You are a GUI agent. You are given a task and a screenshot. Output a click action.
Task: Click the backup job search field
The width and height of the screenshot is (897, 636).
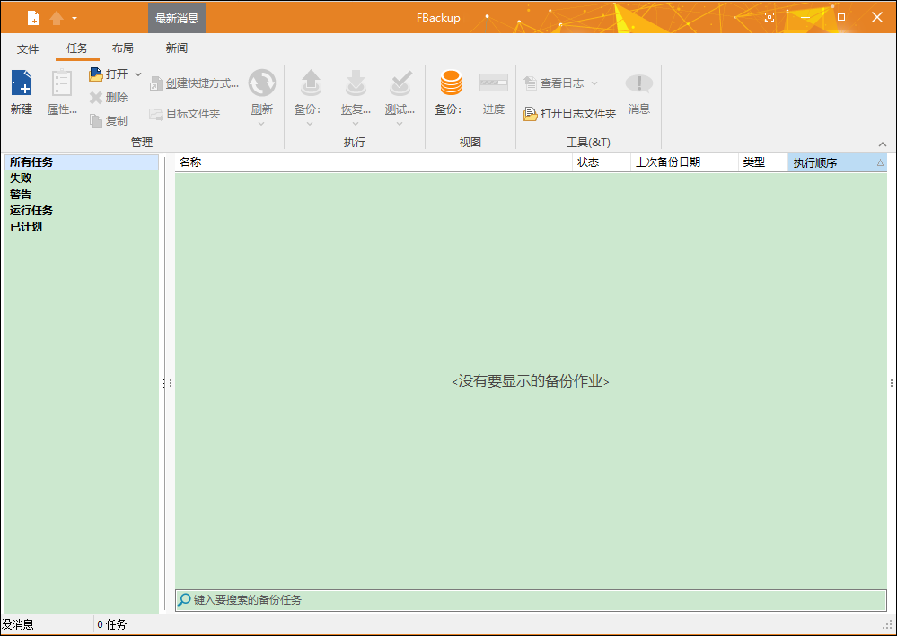point(531,600)
